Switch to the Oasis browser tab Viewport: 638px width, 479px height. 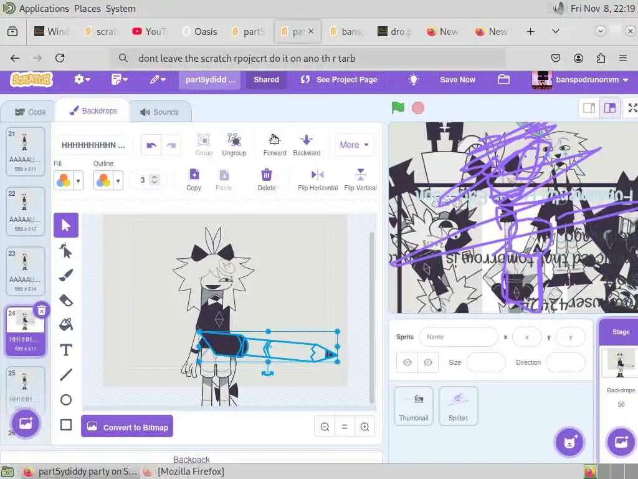tap(199, 31)
